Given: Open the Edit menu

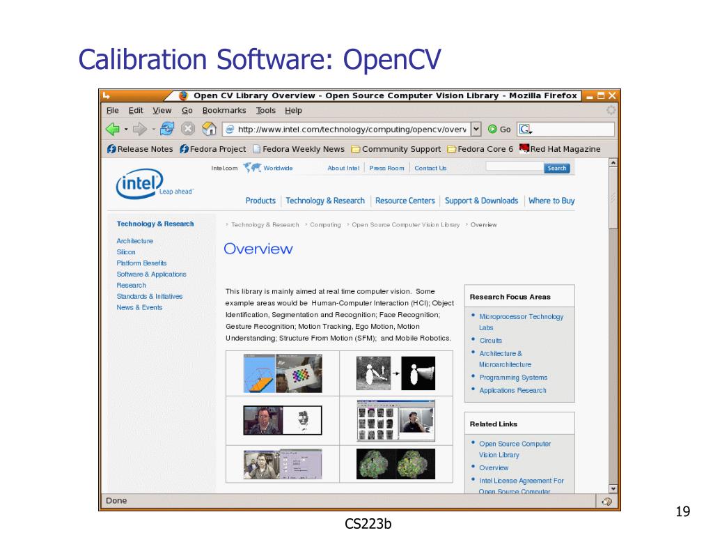Looking at the screenshot, I should (x=136, y=110).
